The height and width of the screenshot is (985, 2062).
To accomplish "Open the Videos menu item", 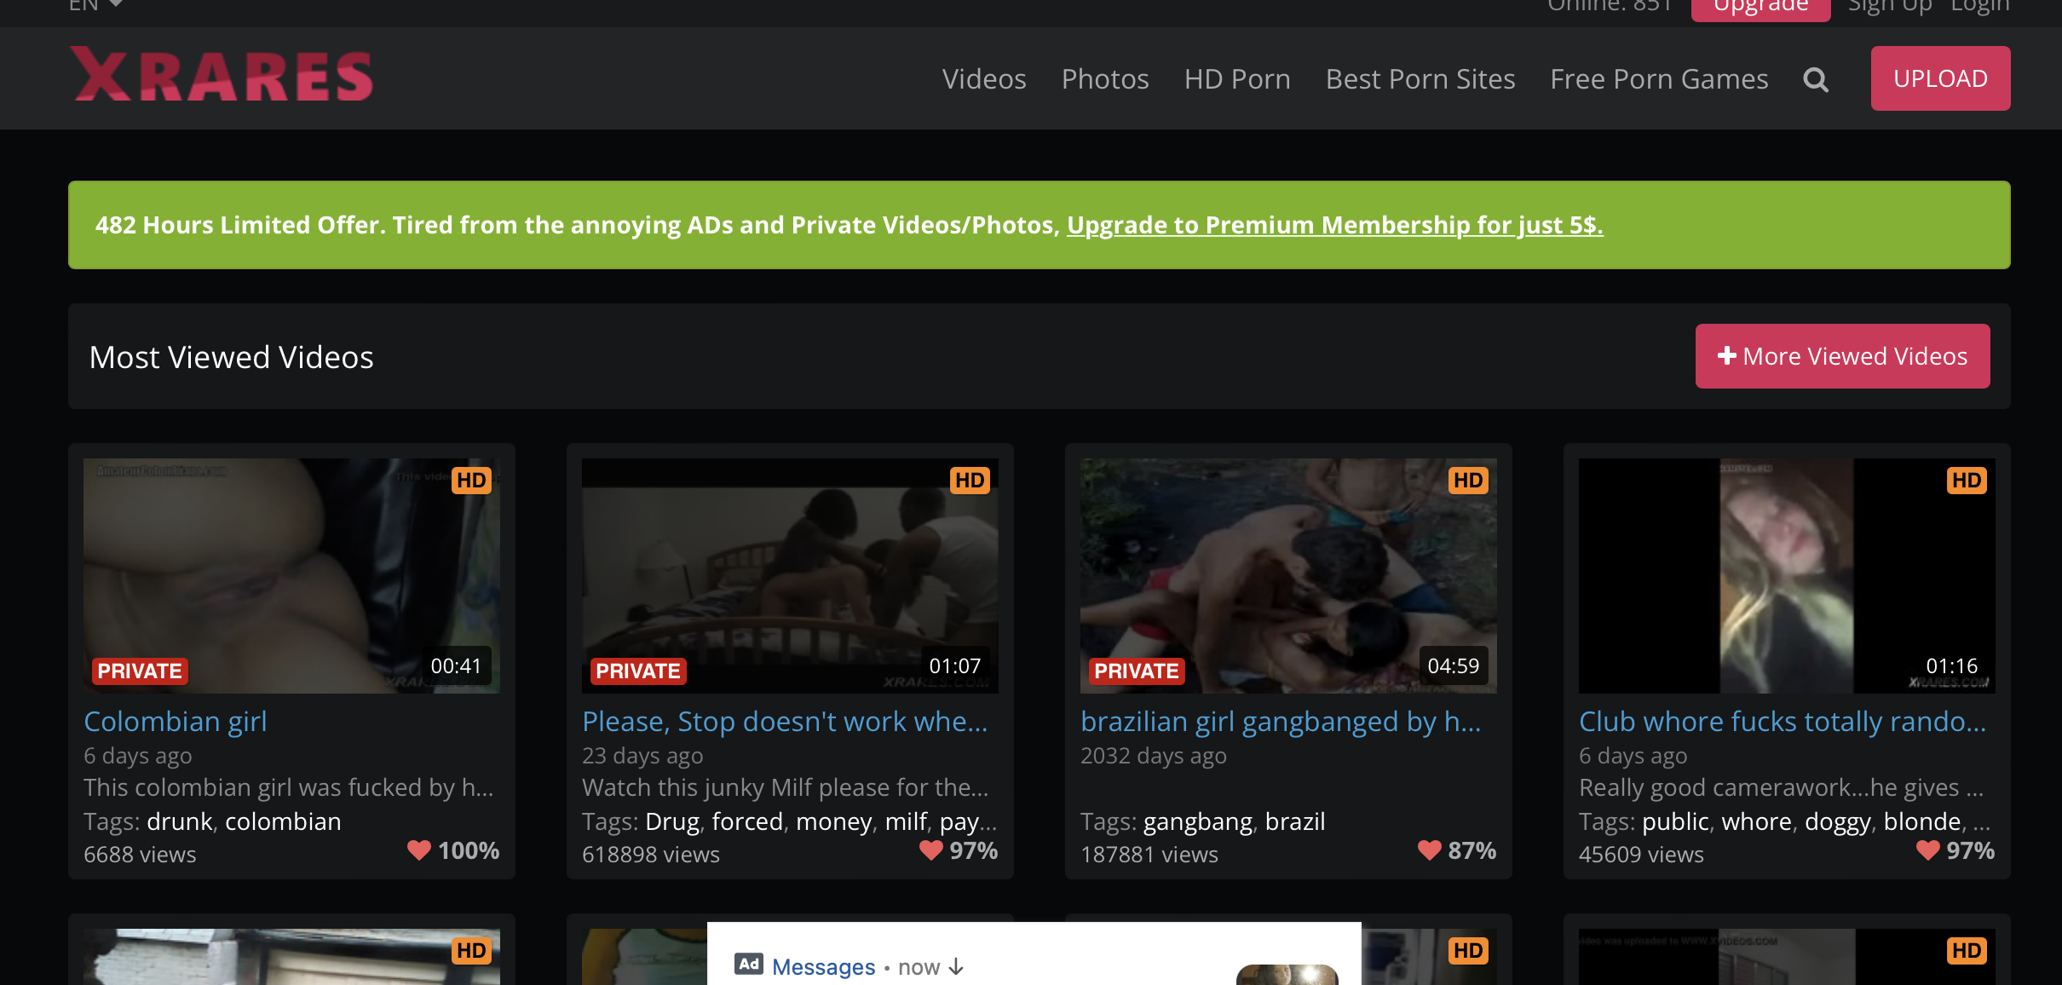I will click(x=984, y=79).
